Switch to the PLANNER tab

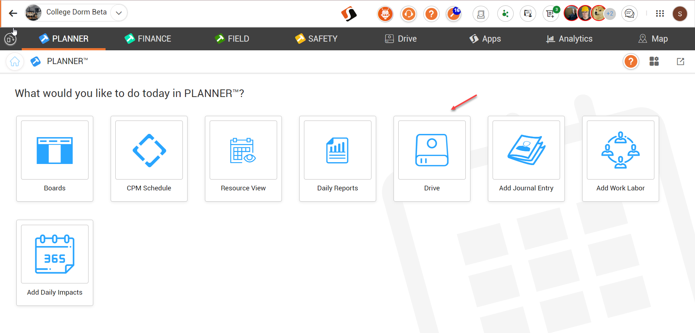tap(63, 39)
